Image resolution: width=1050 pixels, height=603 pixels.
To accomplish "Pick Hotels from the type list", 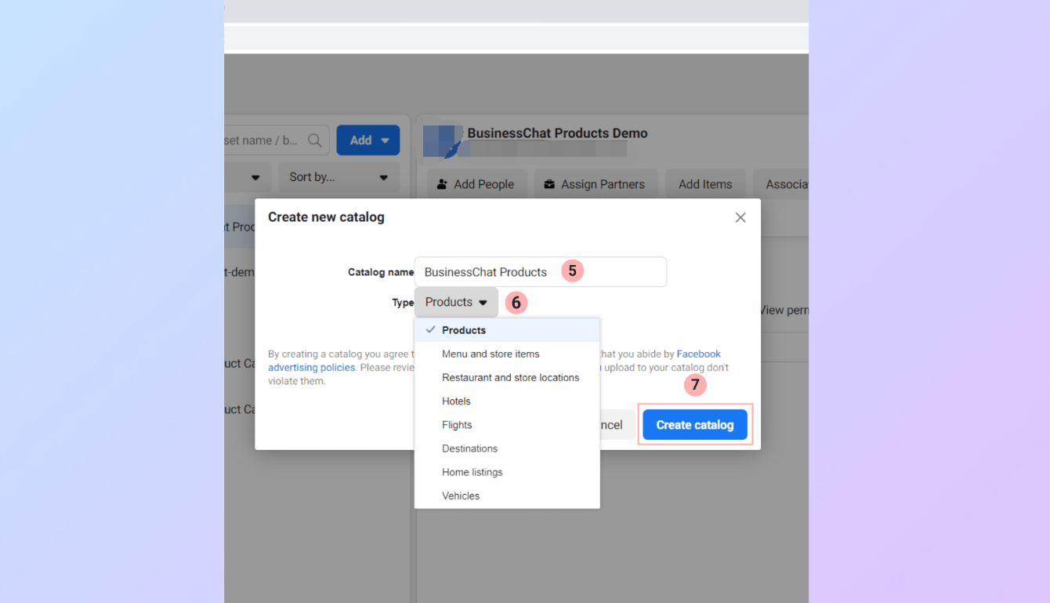I will tap(507, 401).
